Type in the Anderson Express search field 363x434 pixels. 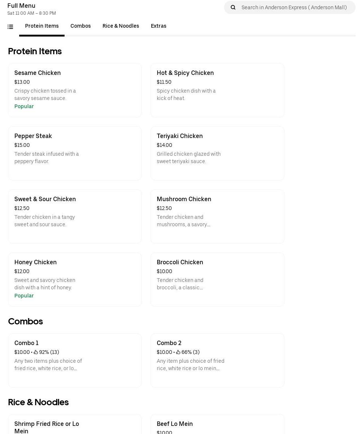294,7
